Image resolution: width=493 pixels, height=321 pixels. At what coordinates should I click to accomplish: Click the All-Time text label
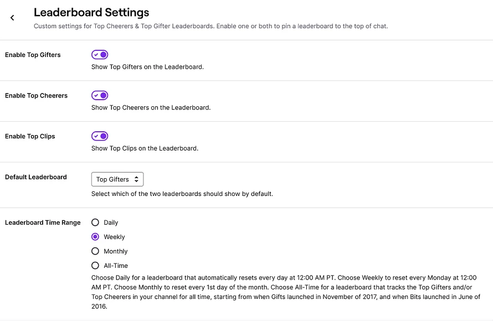(116, 266)
